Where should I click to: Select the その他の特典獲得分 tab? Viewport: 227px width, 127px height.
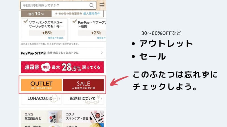click(68, 14)
